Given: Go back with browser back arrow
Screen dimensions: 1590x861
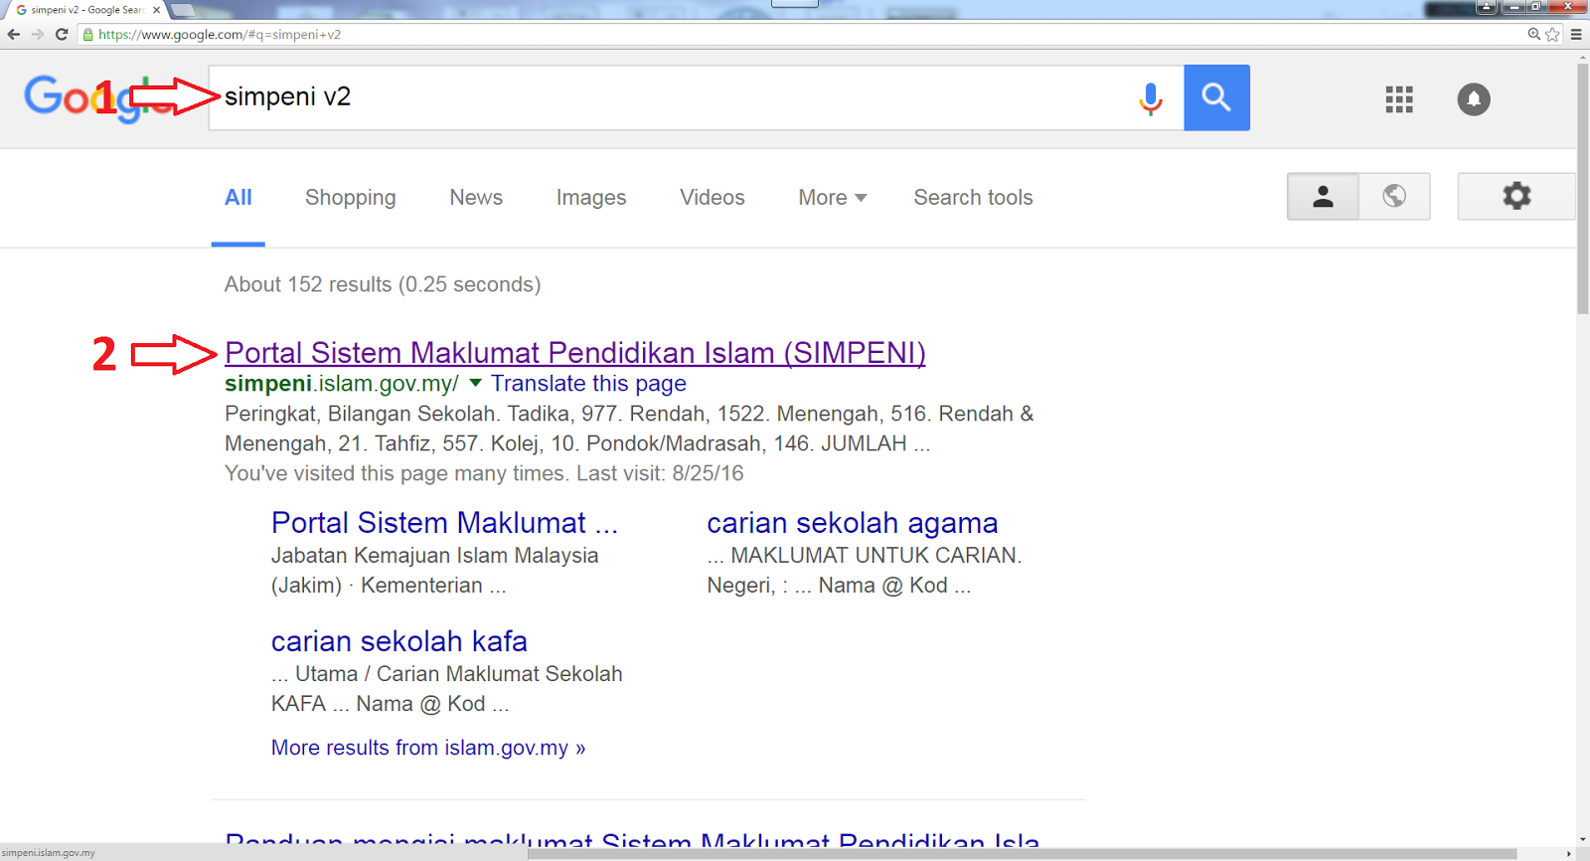Looking at the screenshot, I should 13,34.
